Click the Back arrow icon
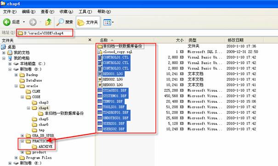 coord(7,22)
